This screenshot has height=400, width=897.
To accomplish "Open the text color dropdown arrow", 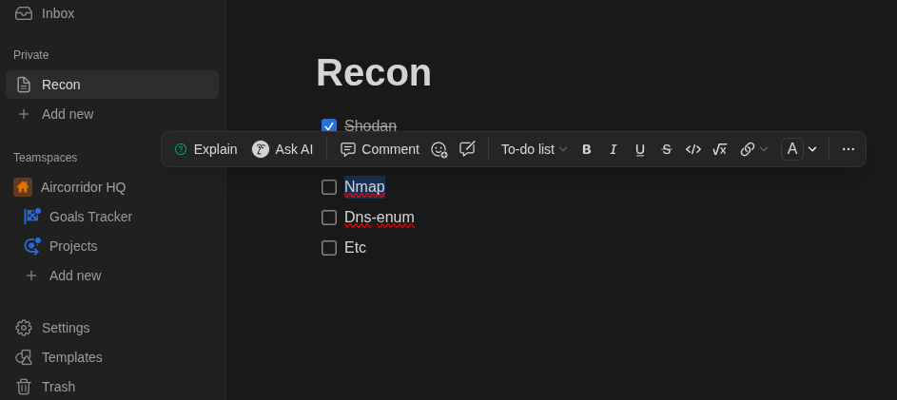I will (812, 150).
